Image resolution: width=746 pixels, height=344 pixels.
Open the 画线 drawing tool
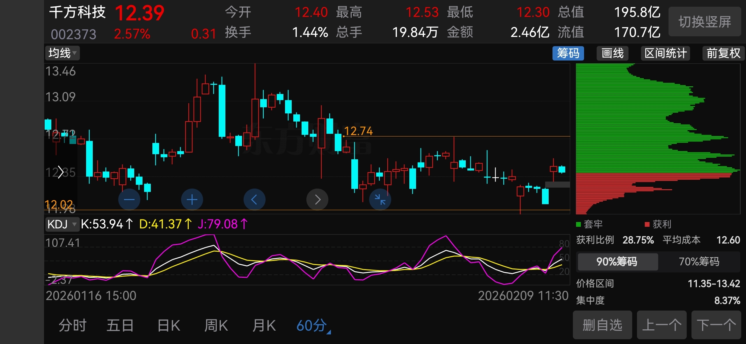point(612,53)
